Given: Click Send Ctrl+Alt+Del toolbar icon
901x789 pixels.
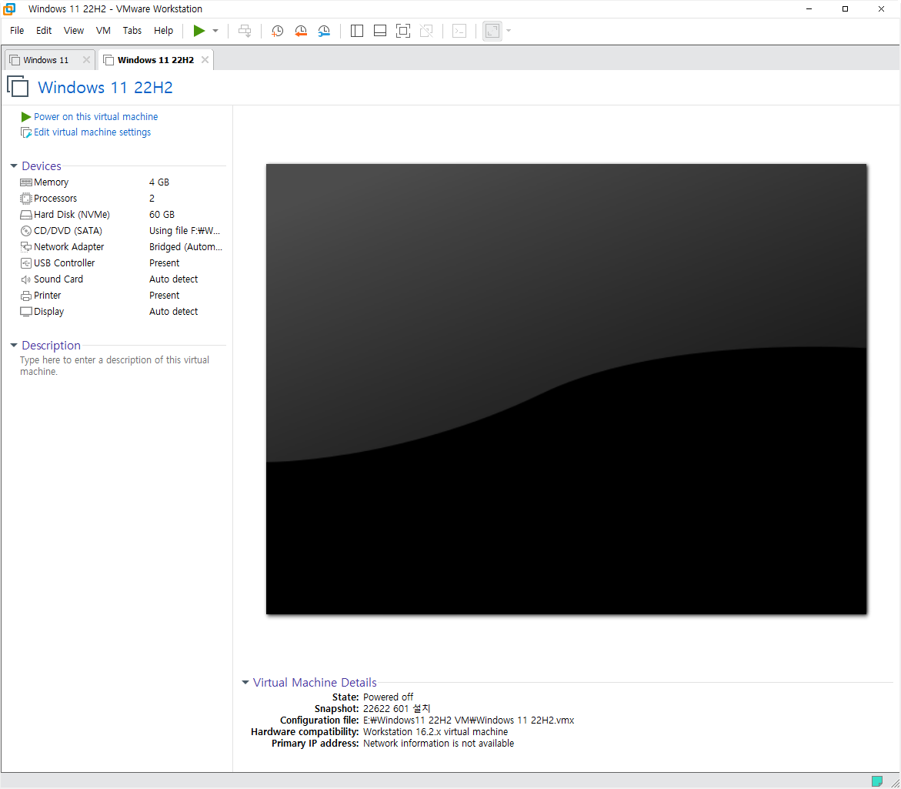Looking at the screenshot, I should pyautogui.click(x=245, y=31).
